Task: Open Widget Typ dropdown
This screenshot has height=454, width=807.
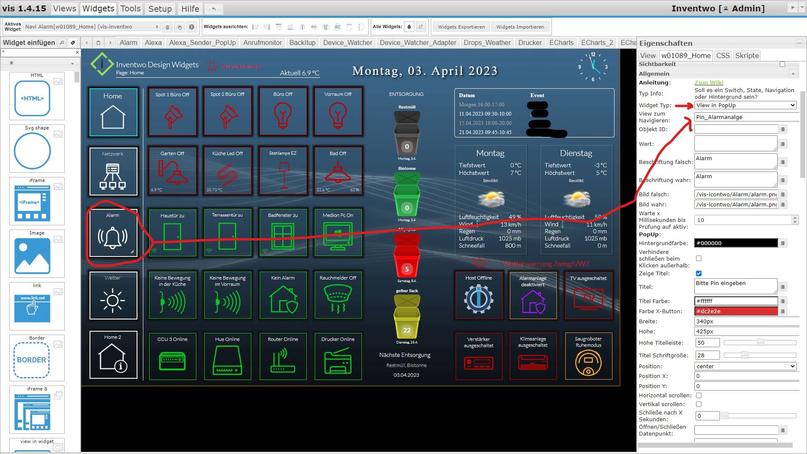Action: coord(745,106)
